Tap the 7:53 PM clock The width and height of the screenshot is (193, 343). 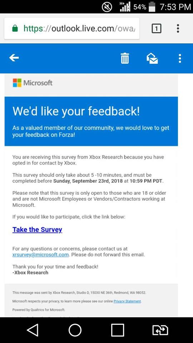[x=175, y=7]
